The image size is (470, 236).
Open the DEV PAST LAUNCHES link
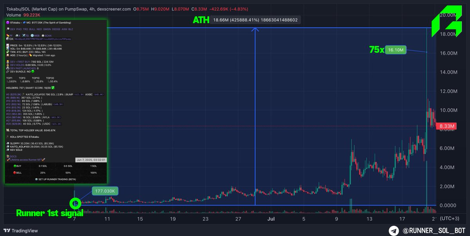click(23, 68)
